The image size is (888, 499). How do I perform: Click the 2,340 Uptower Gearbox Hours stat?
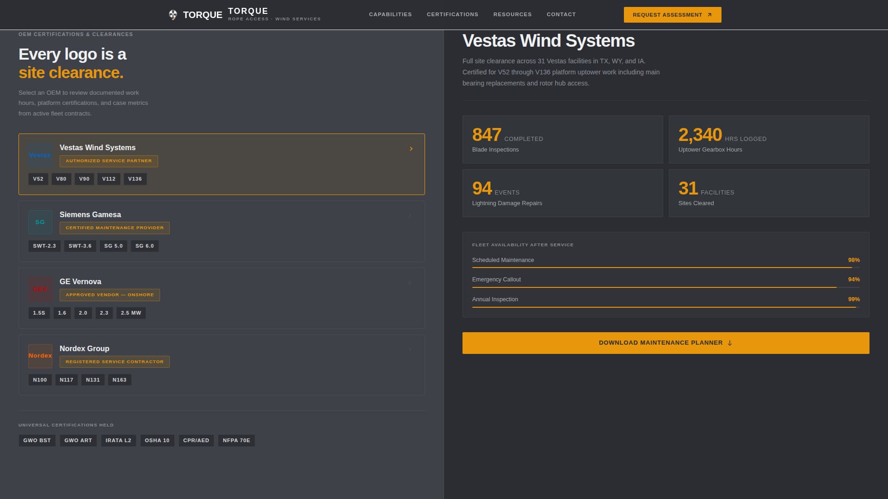point(769,140)
